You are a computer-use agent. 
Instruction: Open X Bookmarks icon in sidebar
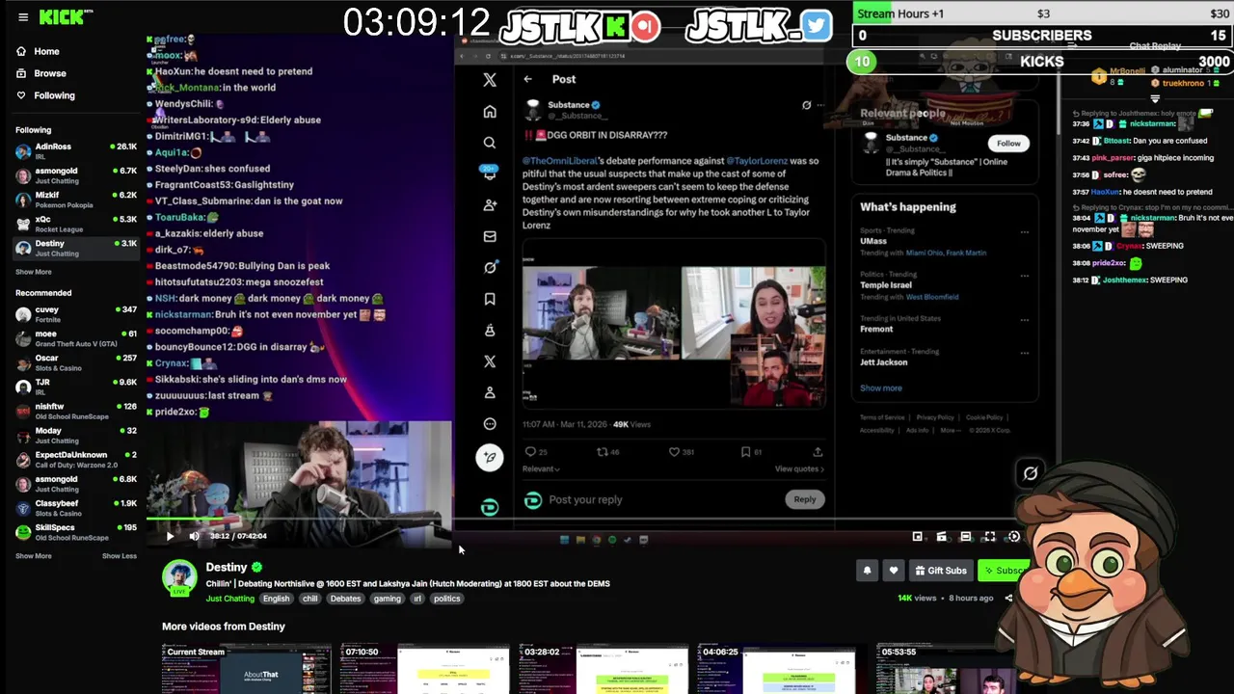point(490,299)
